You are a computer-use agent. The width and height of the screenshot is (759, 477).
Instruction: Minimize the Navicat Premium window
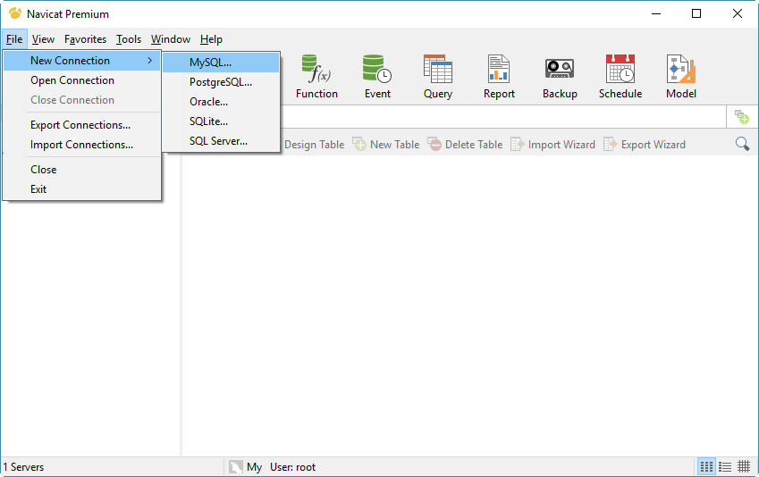[x=656, y=13]
